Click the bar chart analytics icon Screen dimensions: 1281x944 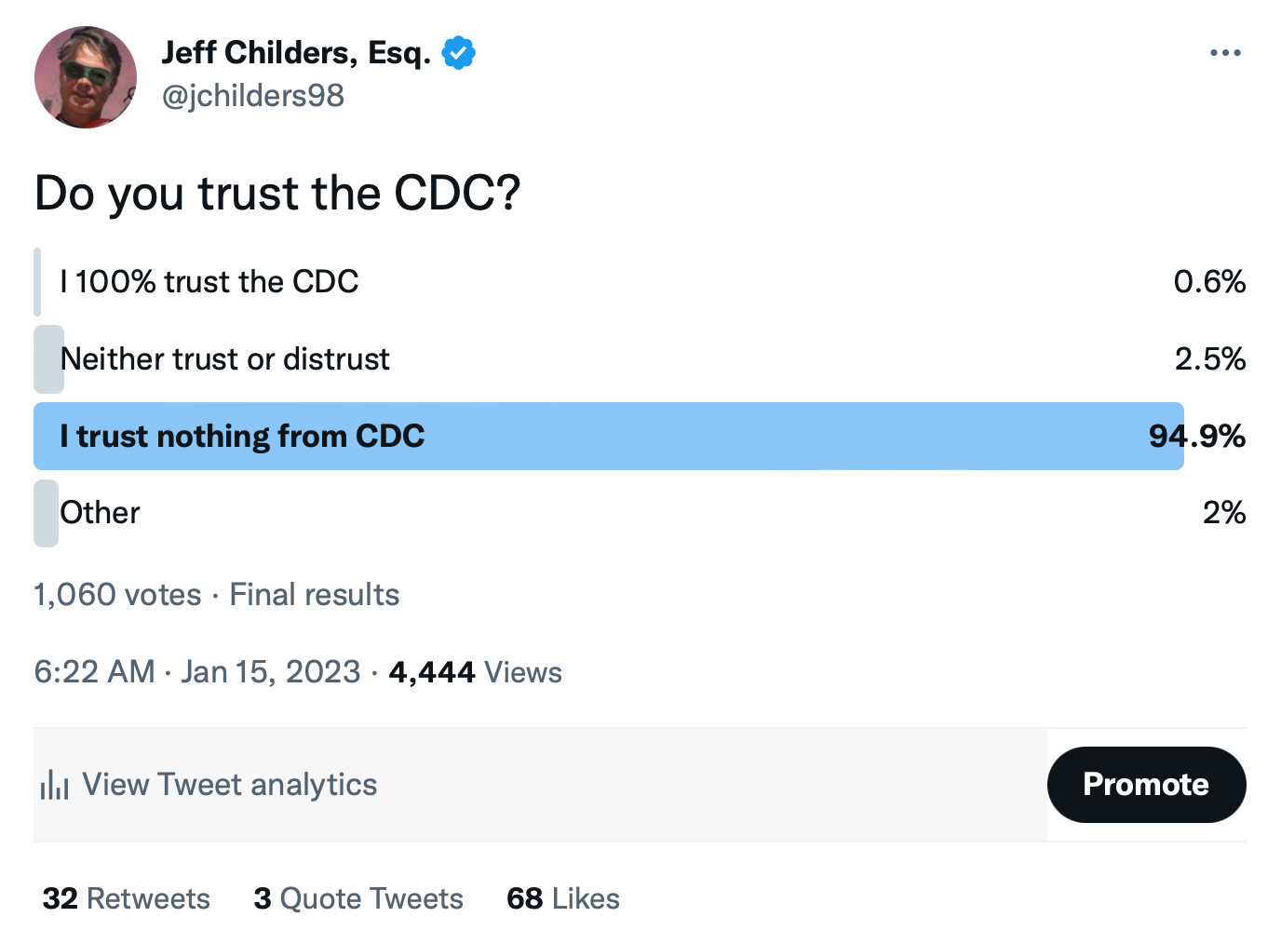click(x=55, y=785)
